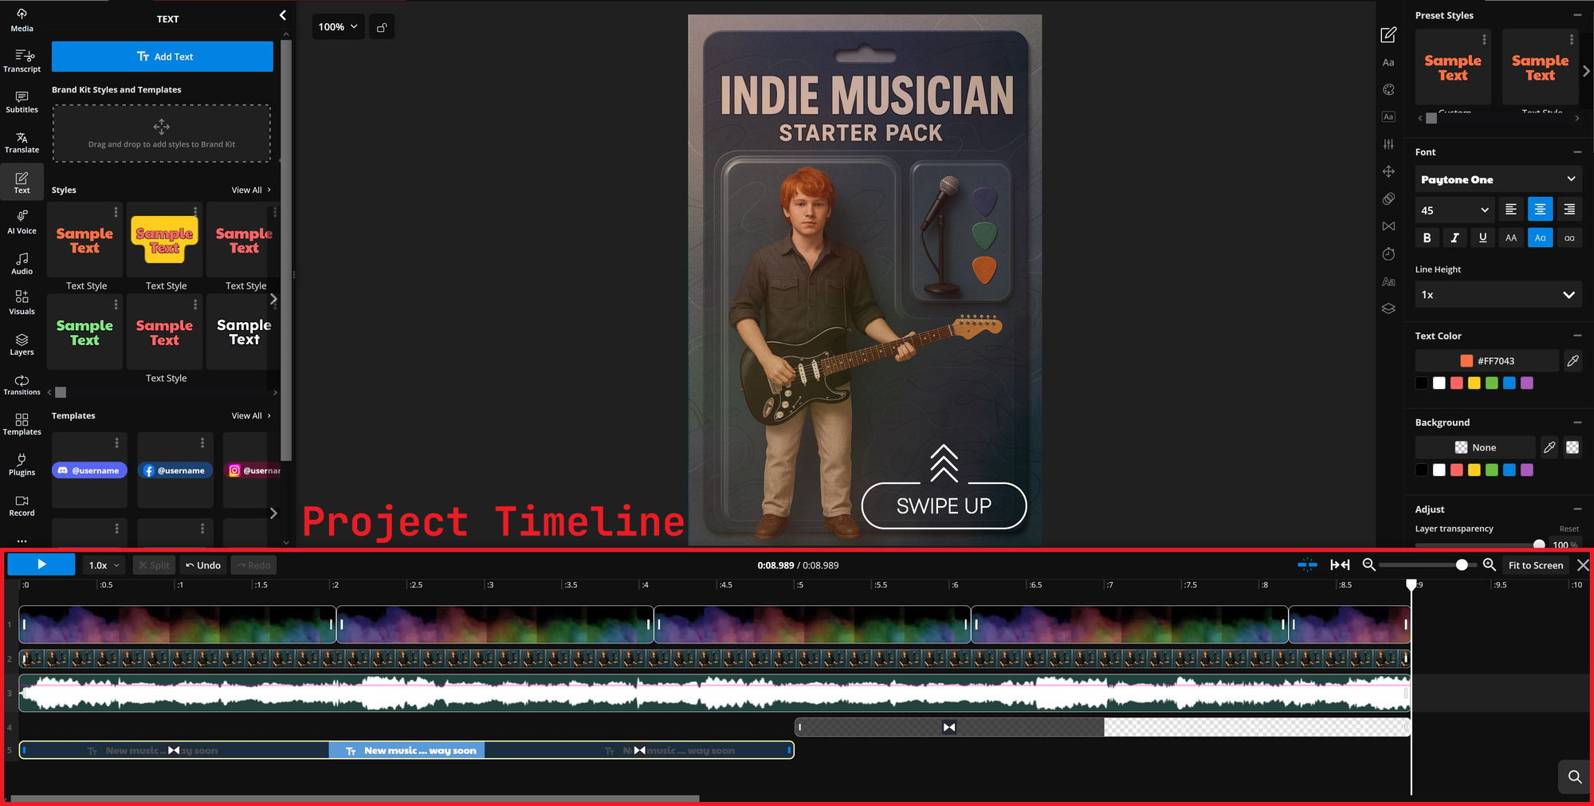Open the timeline search magnifier
This screenshot has height=806, width=1594.
coord(1574,777)
